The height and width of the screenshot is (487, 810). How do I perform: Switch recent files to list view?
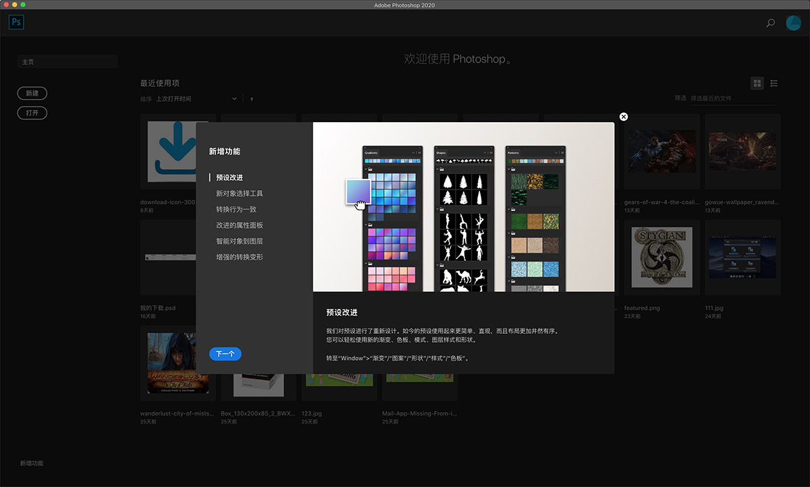[774, 83]
